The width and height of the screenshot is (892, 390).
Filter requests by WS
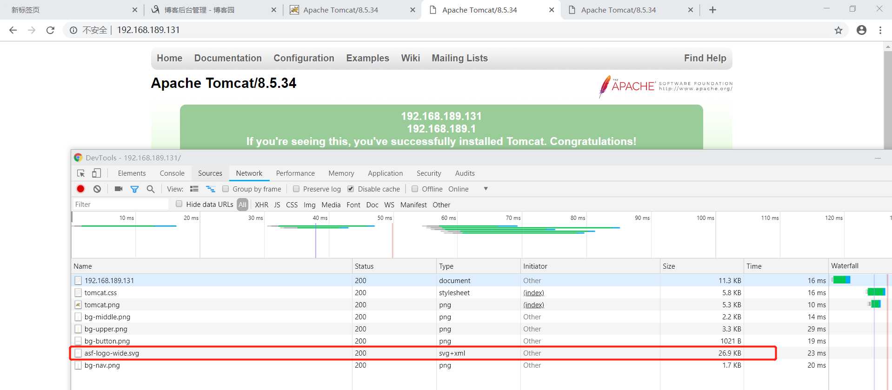tap(389, 205)
